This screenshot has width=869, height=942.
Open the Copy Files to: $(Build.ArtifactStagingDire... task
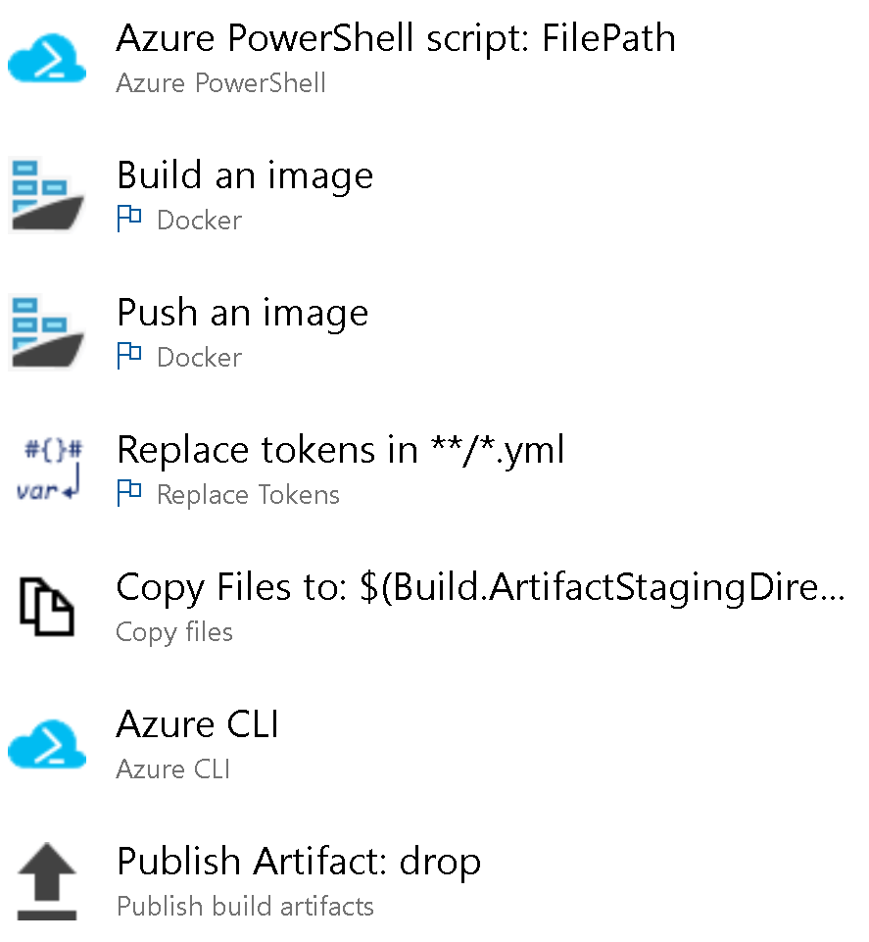[x=480, y=588]
